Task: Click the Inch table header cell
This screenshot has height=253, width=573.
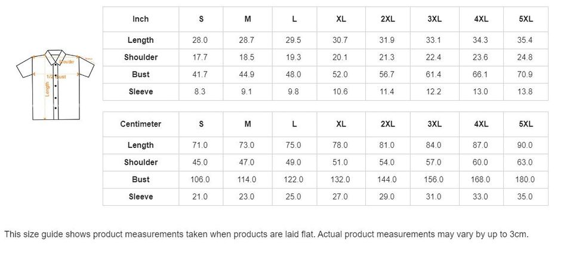Action: tap(141, 19)
